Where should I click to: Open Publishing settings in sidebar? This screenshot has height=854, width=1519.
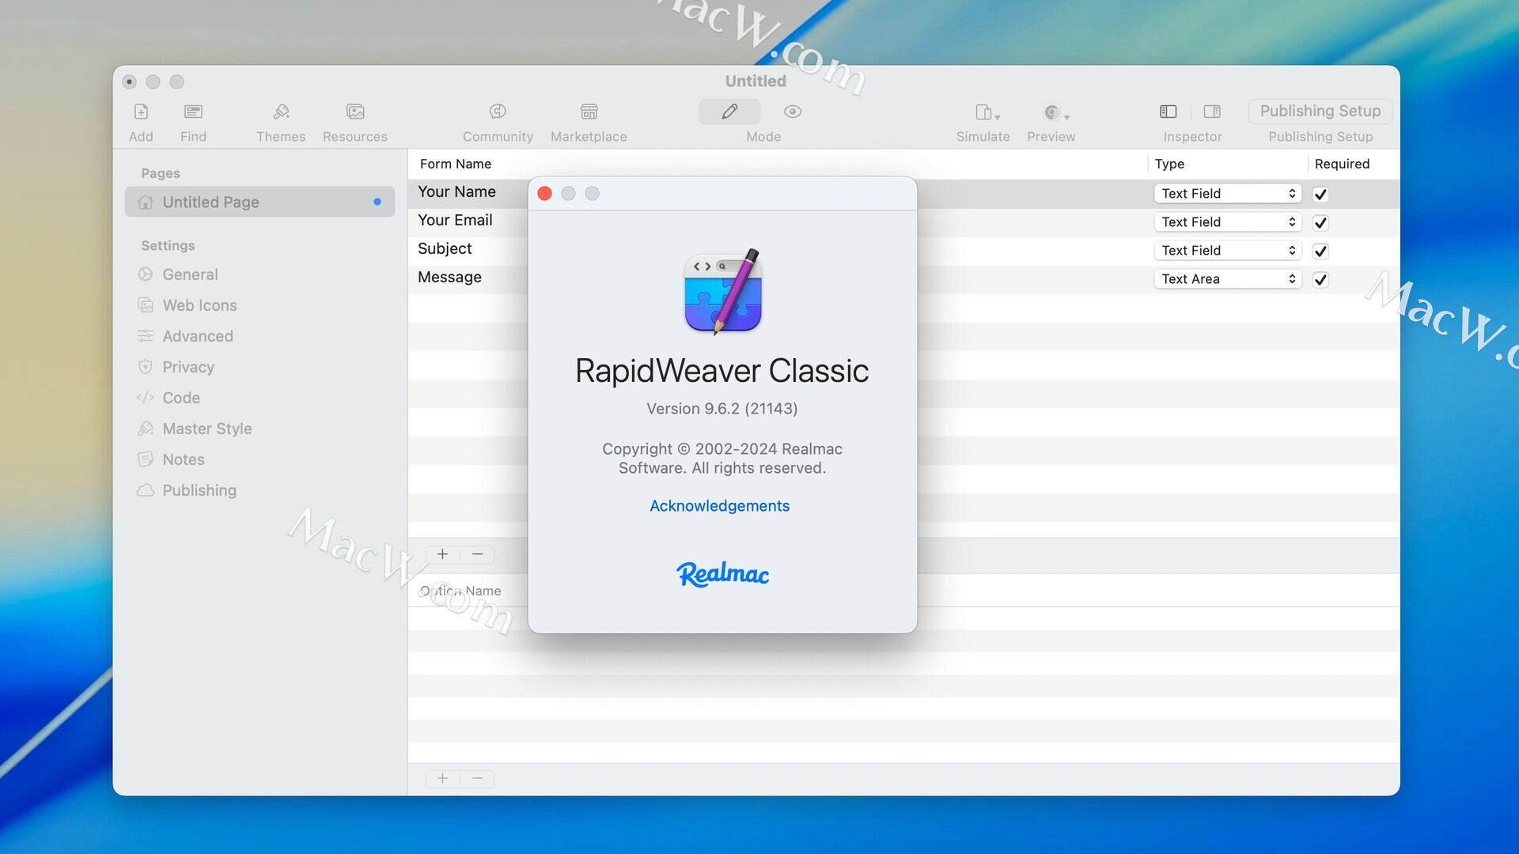199,490
